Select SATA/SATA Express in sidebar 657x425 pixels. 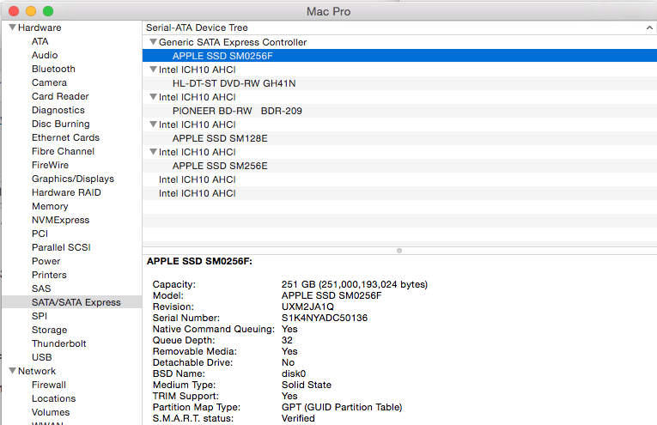(76, 302)
